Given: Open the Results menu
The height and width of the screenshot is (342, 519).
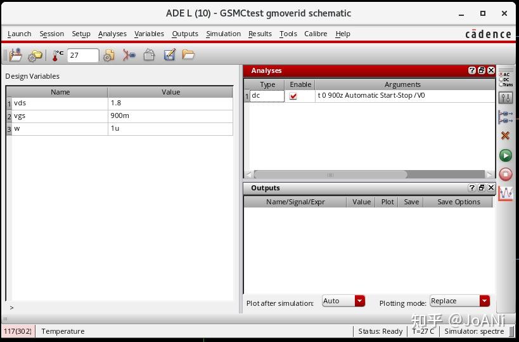Looking at the screenshot, I should (x=260, y=34).
